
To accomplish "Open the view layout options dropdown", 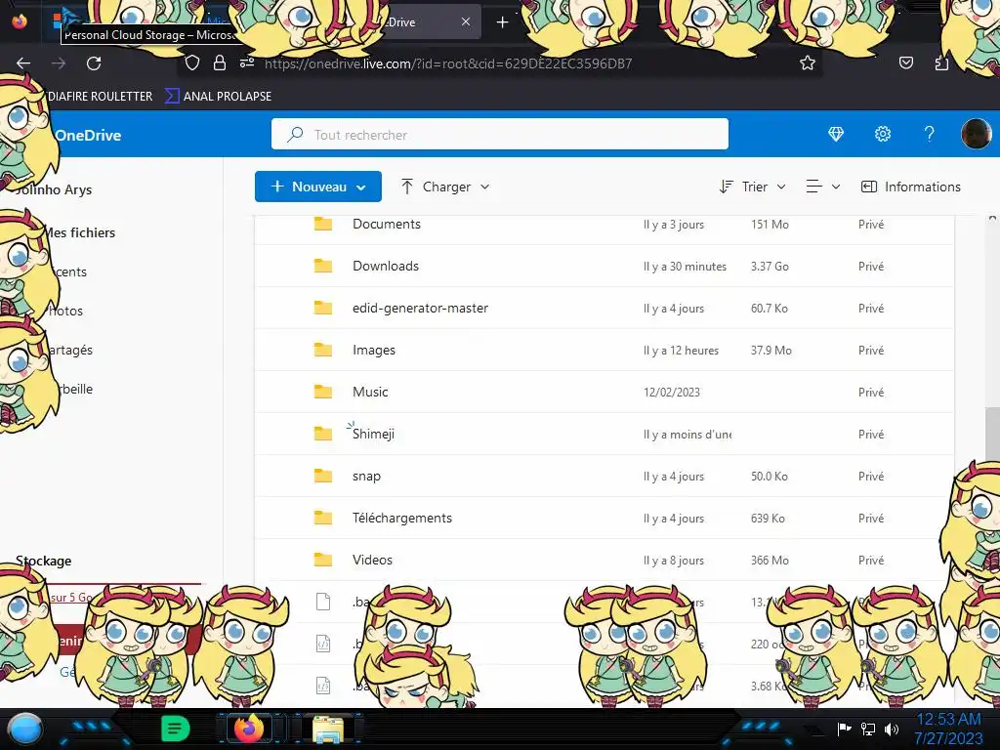I will click(x=822, y=187).
